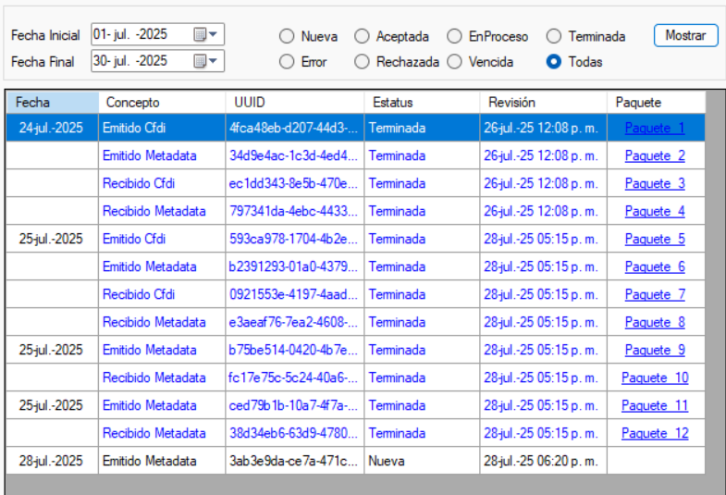The image size is (726, 495).
Task: Sort by the Revisión column header
Action: click(x=543, y=103)
